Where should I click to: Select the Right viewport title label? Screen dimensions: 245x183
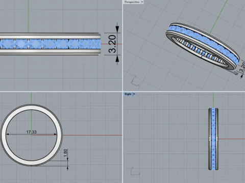(x=128, y=94)
